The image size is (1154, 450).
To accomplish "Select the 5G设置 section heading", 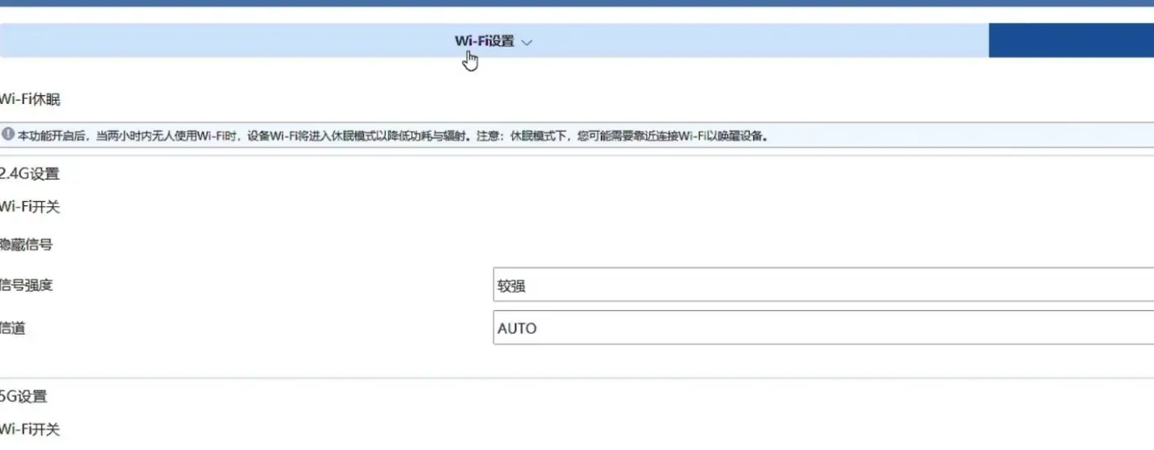I will tap(24, 397).
